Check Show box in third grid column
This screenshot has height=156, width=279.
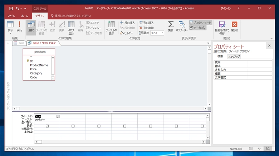99,126
